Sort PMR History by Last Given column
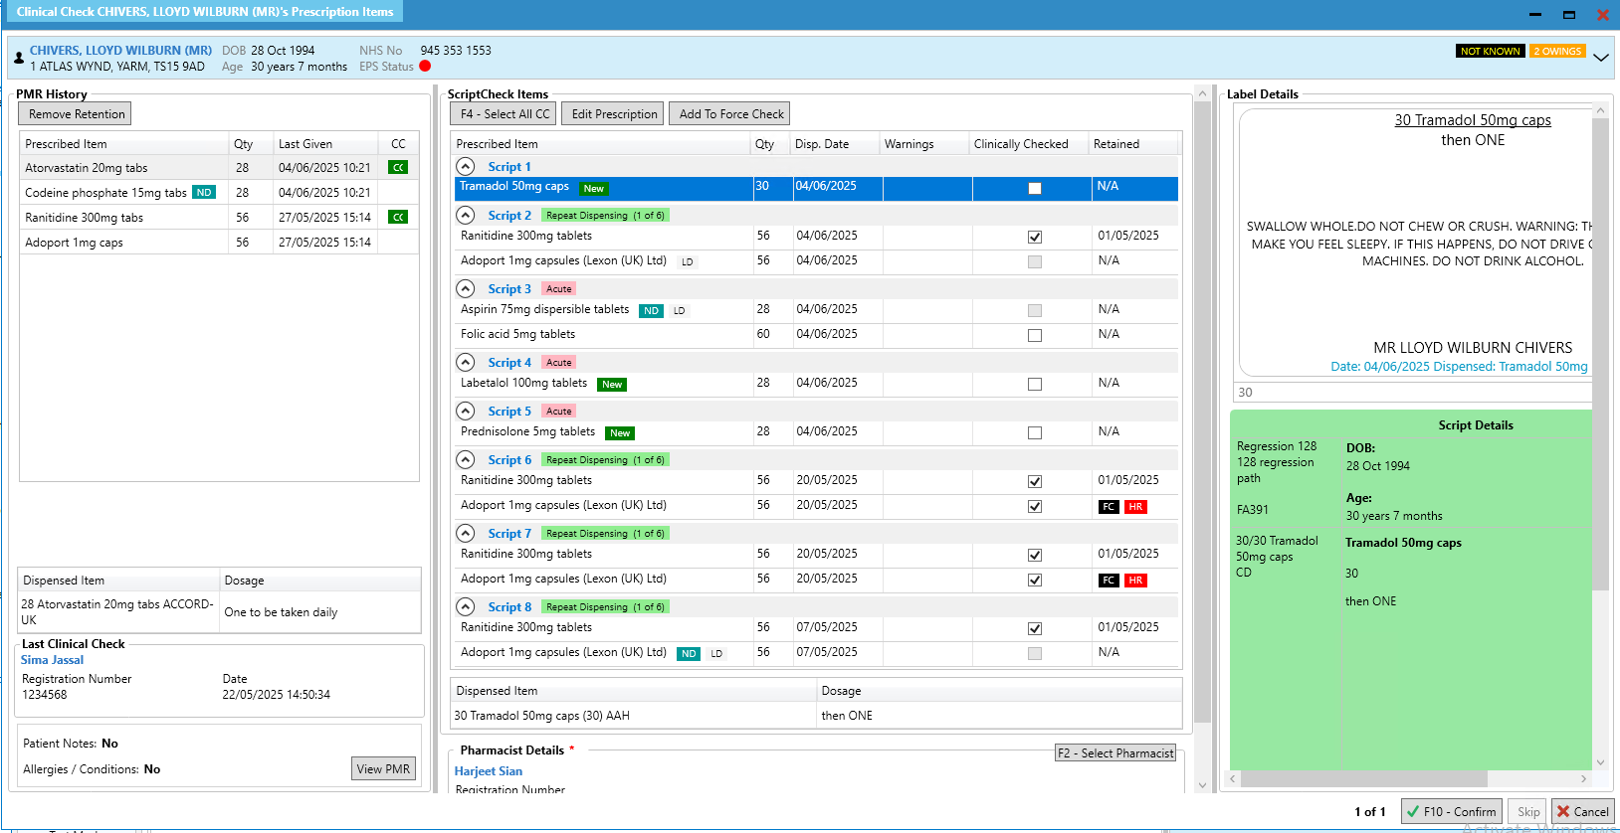 [325, 144]
